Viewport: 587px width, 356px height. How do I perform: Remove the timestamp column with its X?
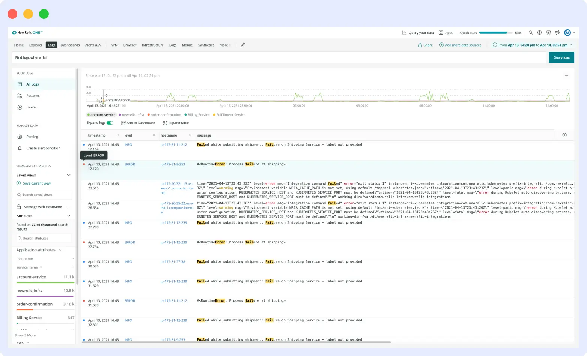coord(117,135)
